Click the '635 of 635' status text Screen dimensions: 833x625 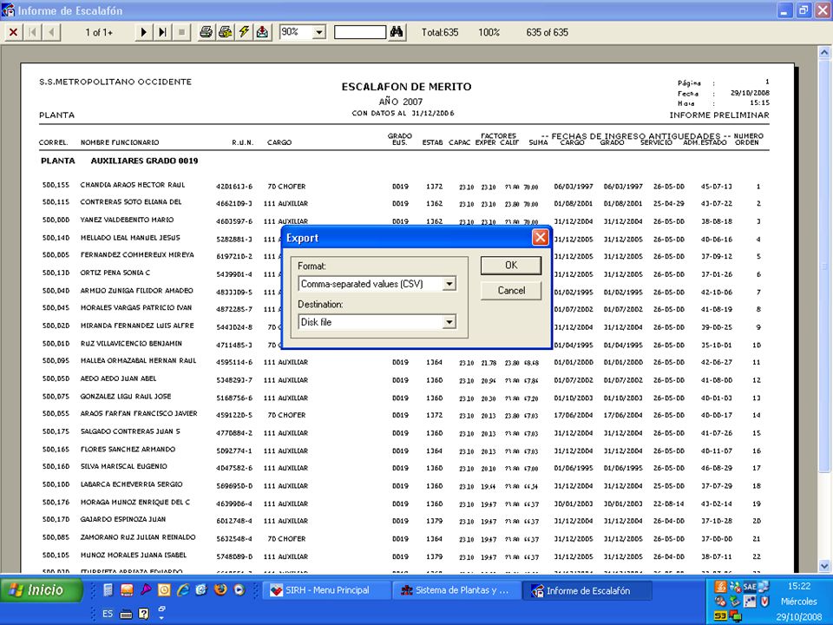coord(548,32)
